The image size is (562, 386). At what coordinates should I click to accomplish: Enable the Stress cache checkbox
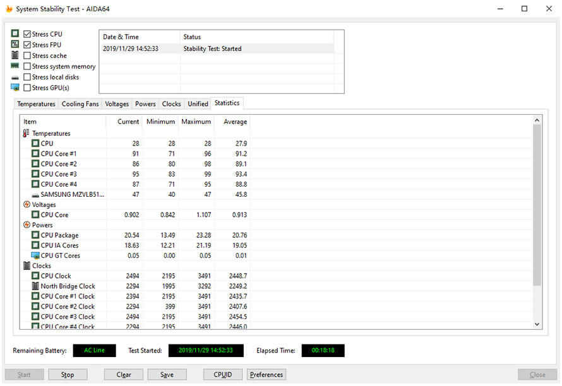click(27, 56)
